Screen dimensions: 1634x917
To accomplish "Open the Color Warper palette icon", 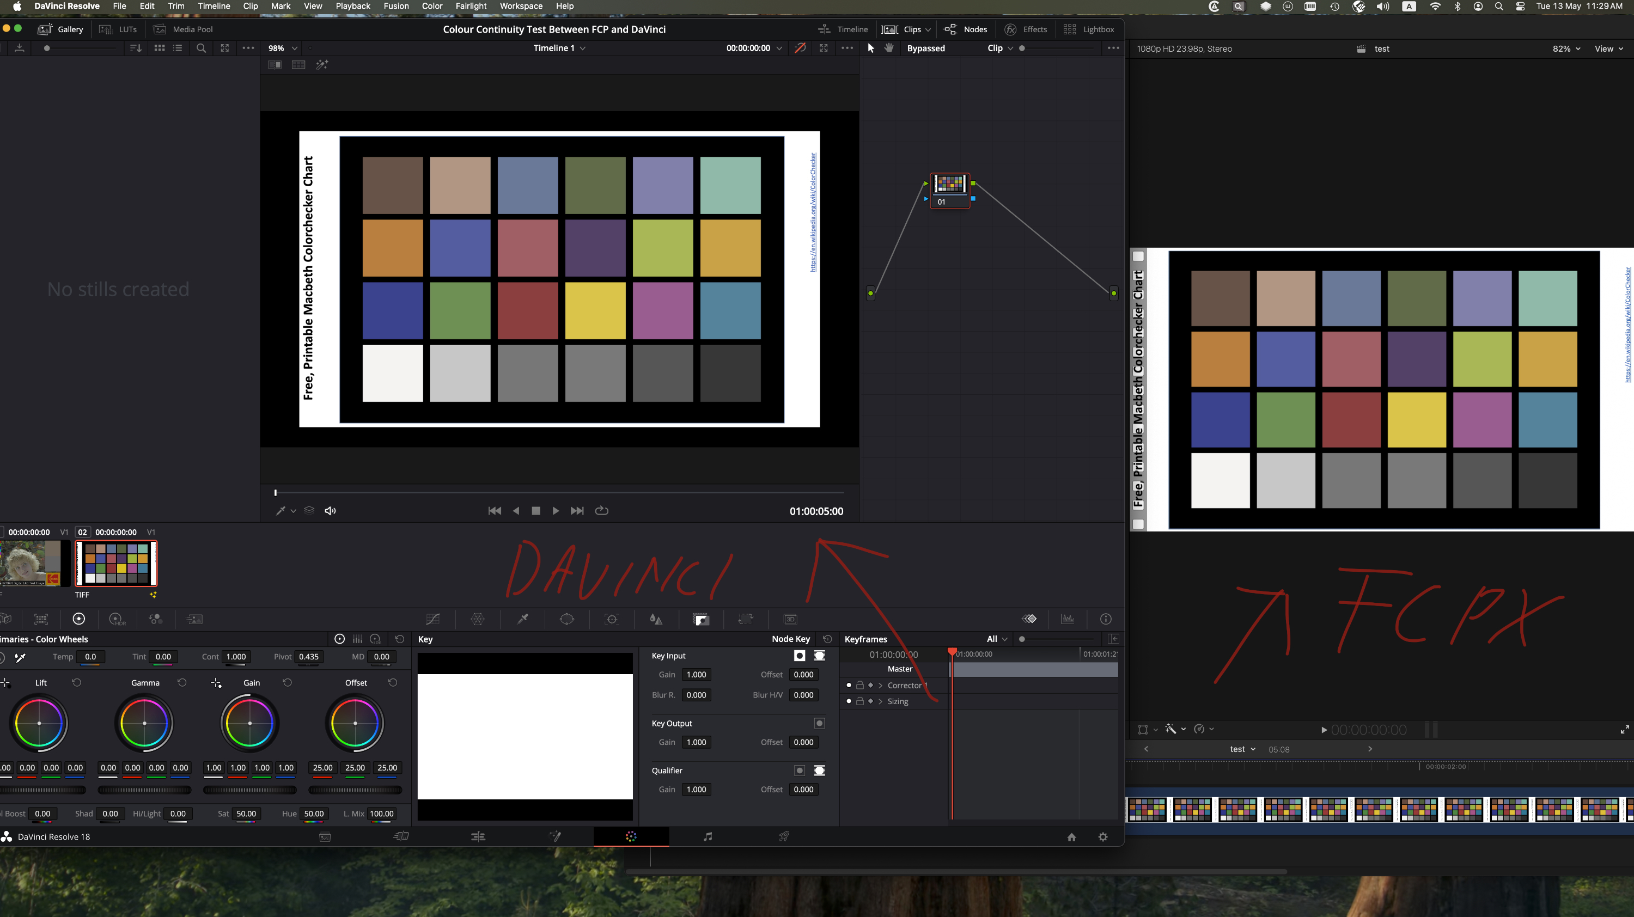I will (x=478, y=619).
